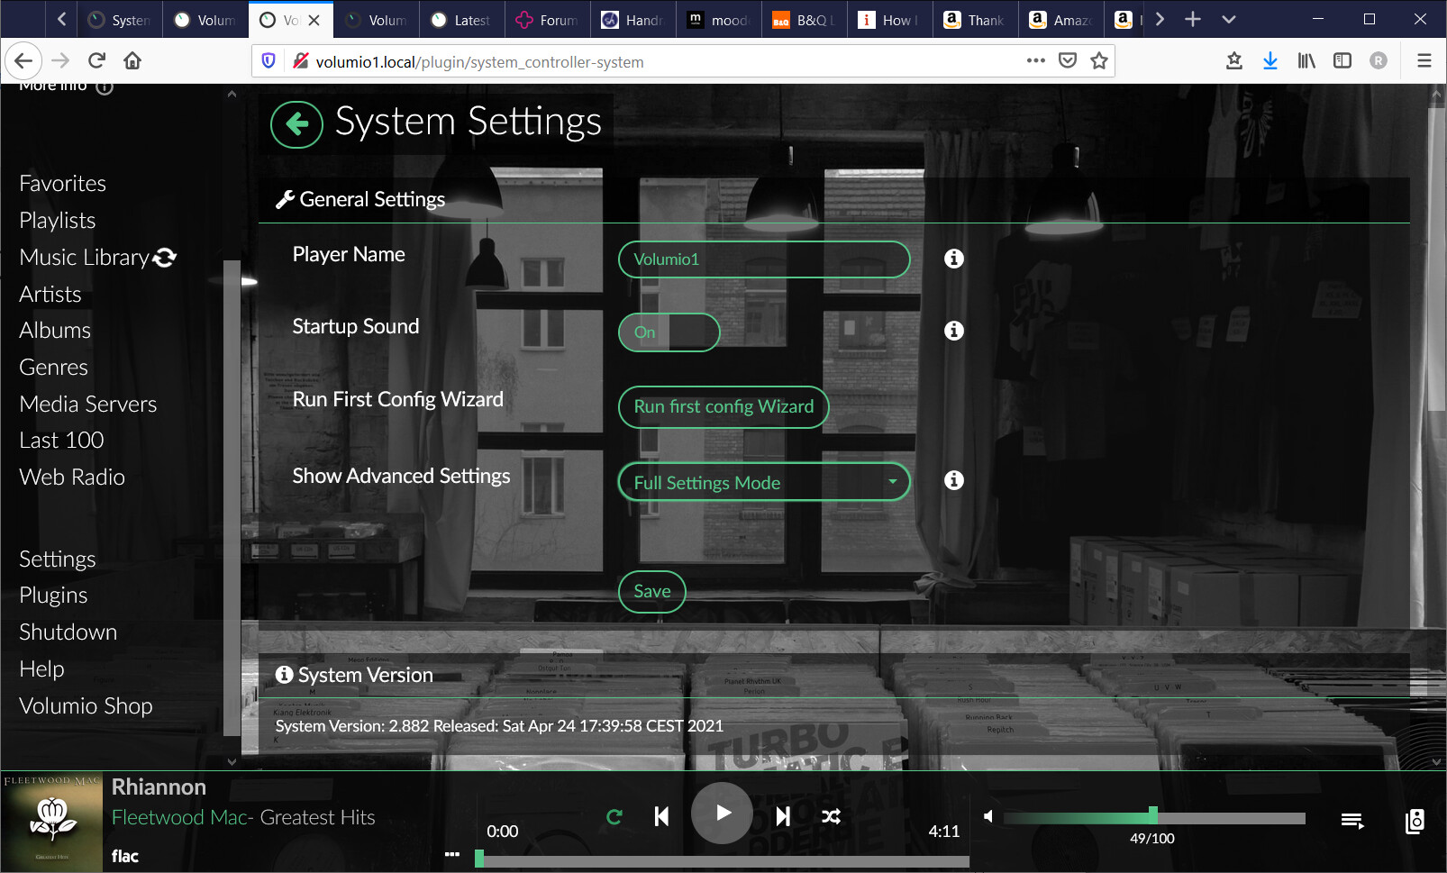This screenshot has width=1447, height=873.
Task: Switch to the Handr tab
Action: [632, 20]
